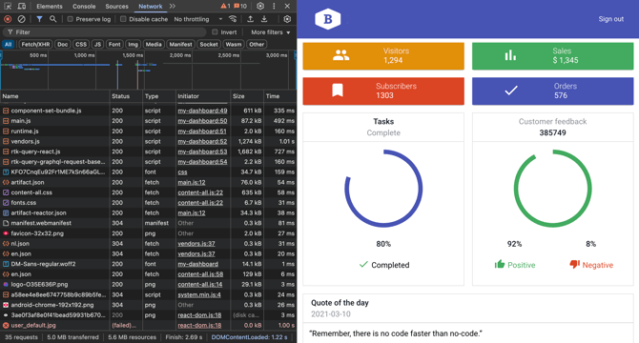Click the Sign out link
Image resolution: width=639 pixels, height=343 pixels.
point(610,19)
